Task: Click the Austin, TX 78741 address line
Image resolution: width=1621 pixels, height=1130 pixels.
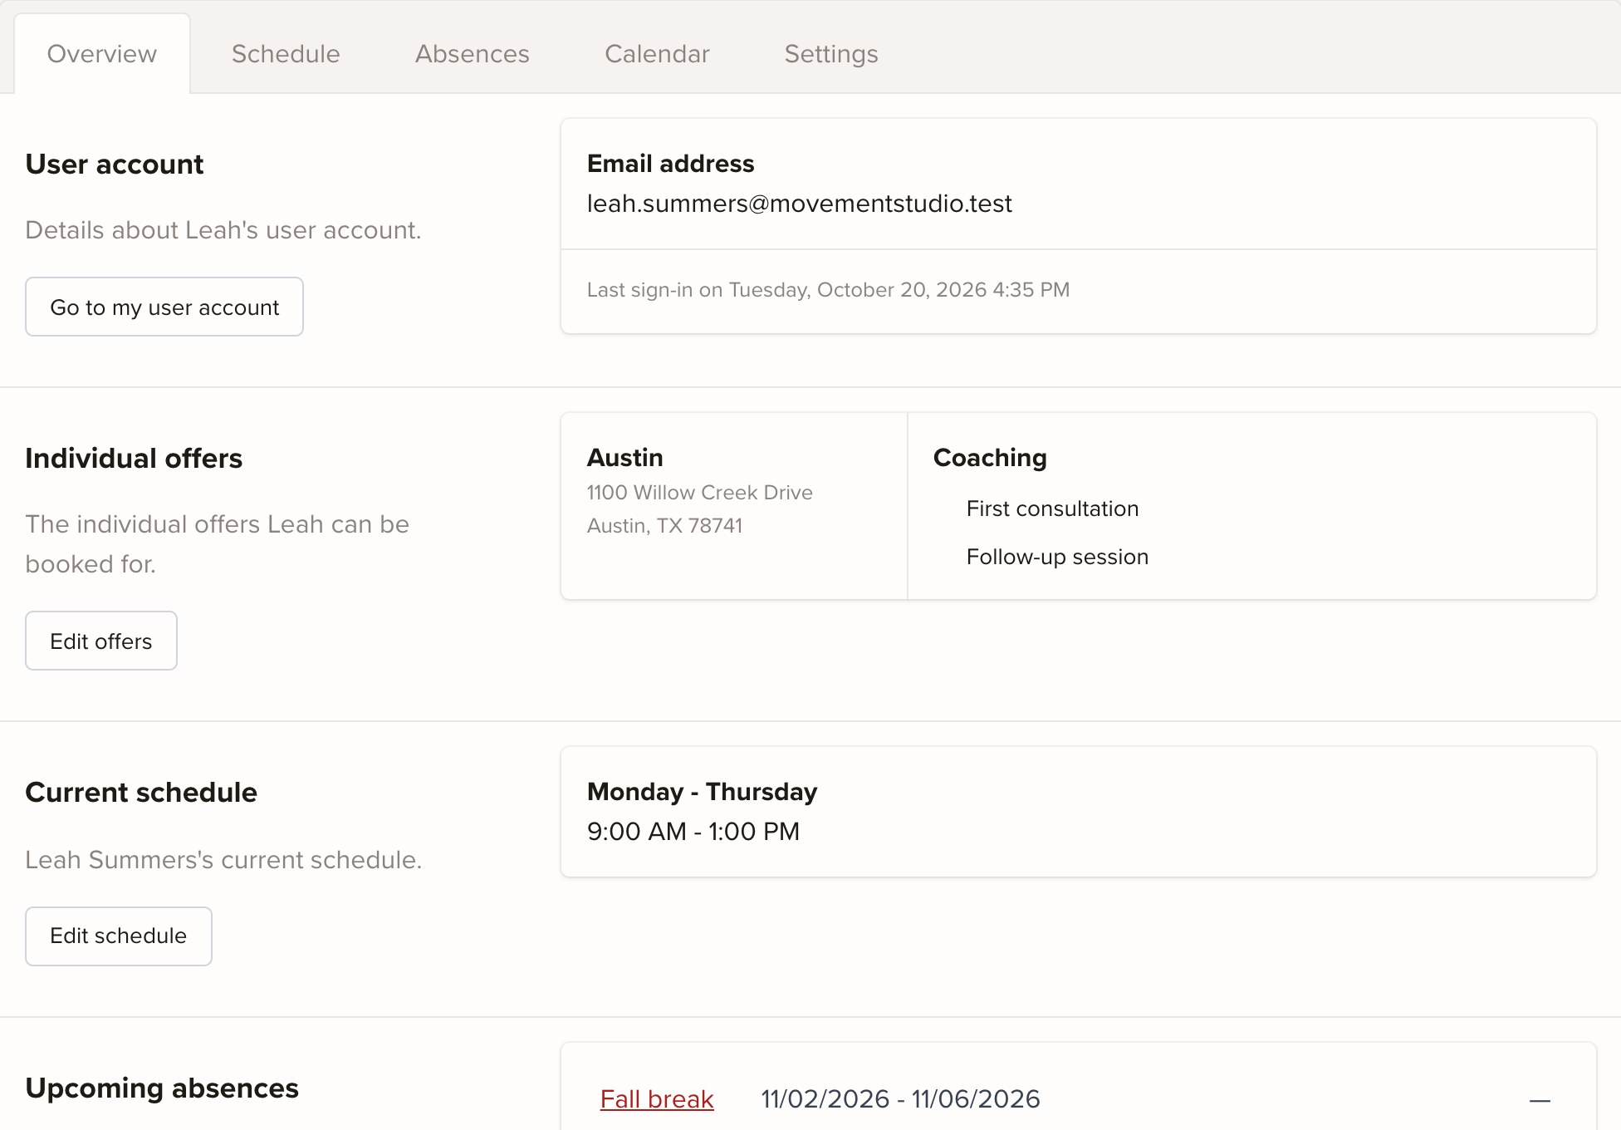Action: (x=664, y=526)
